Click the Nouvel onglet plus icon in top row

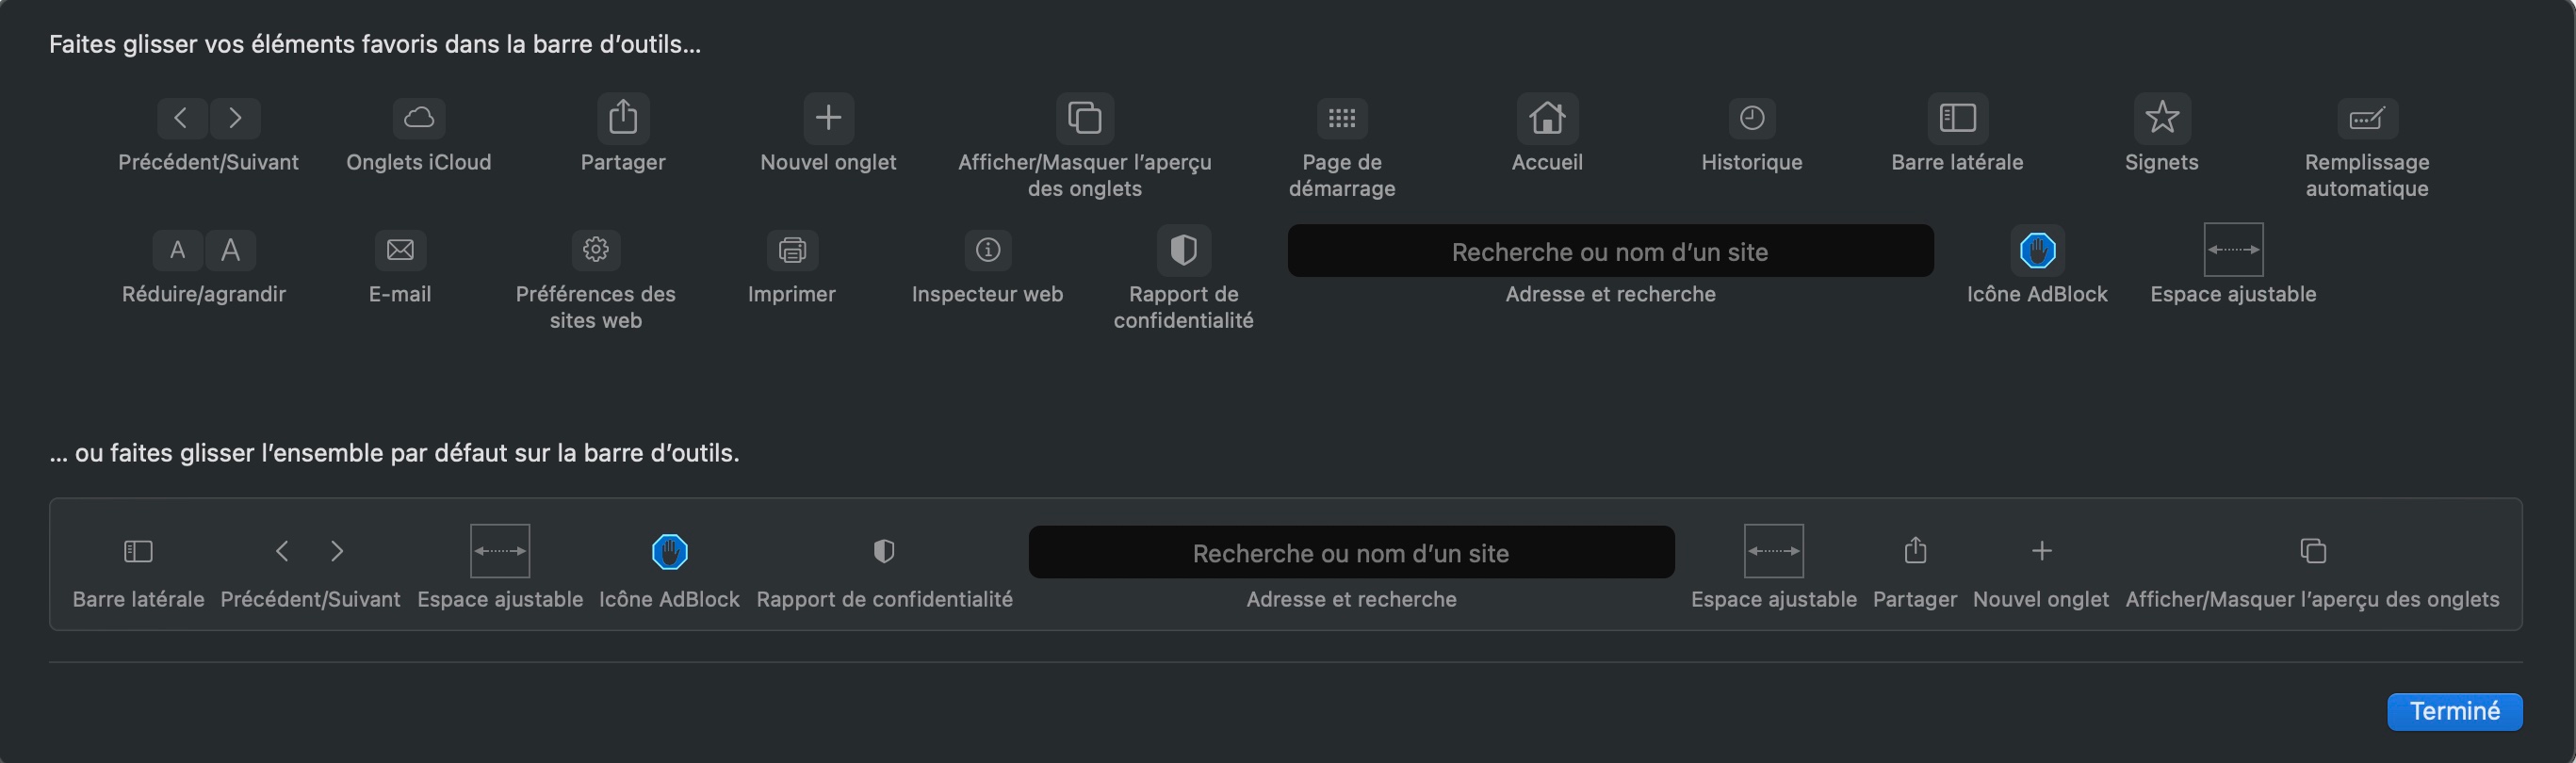828,118
